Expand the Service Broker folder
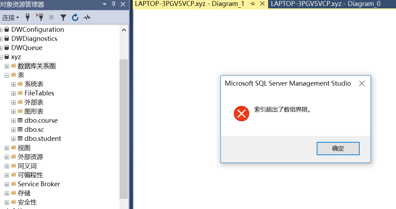Image resolution: width=396 pixels, height=209 pixels. point(7,184)
